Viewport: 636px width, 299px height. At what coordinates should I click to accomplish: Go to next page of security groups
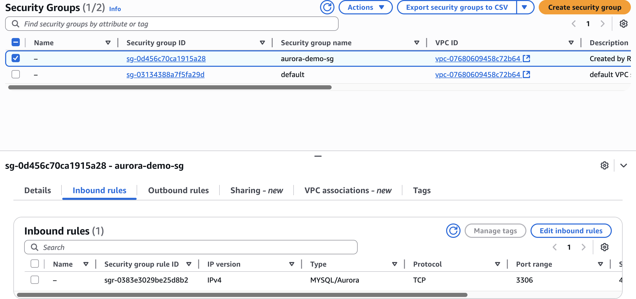[x=602, y=24]
